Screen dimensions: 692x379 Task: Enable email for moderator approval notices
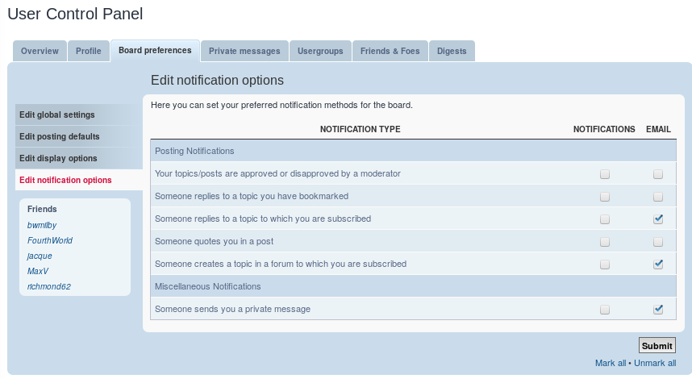tap(658, 173)
